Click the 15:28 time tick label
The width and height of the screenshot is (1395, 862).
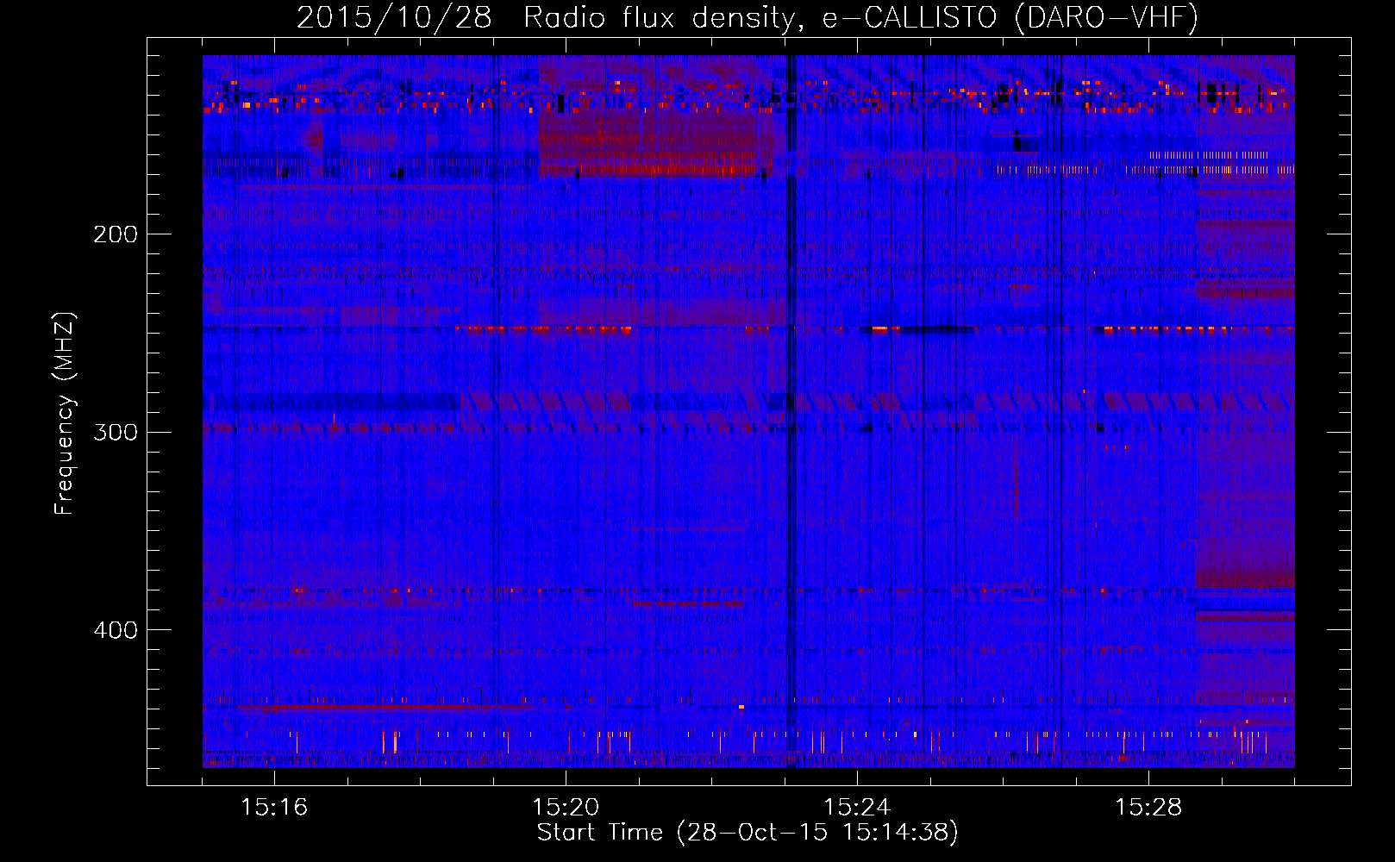[x=1148, y=808]
